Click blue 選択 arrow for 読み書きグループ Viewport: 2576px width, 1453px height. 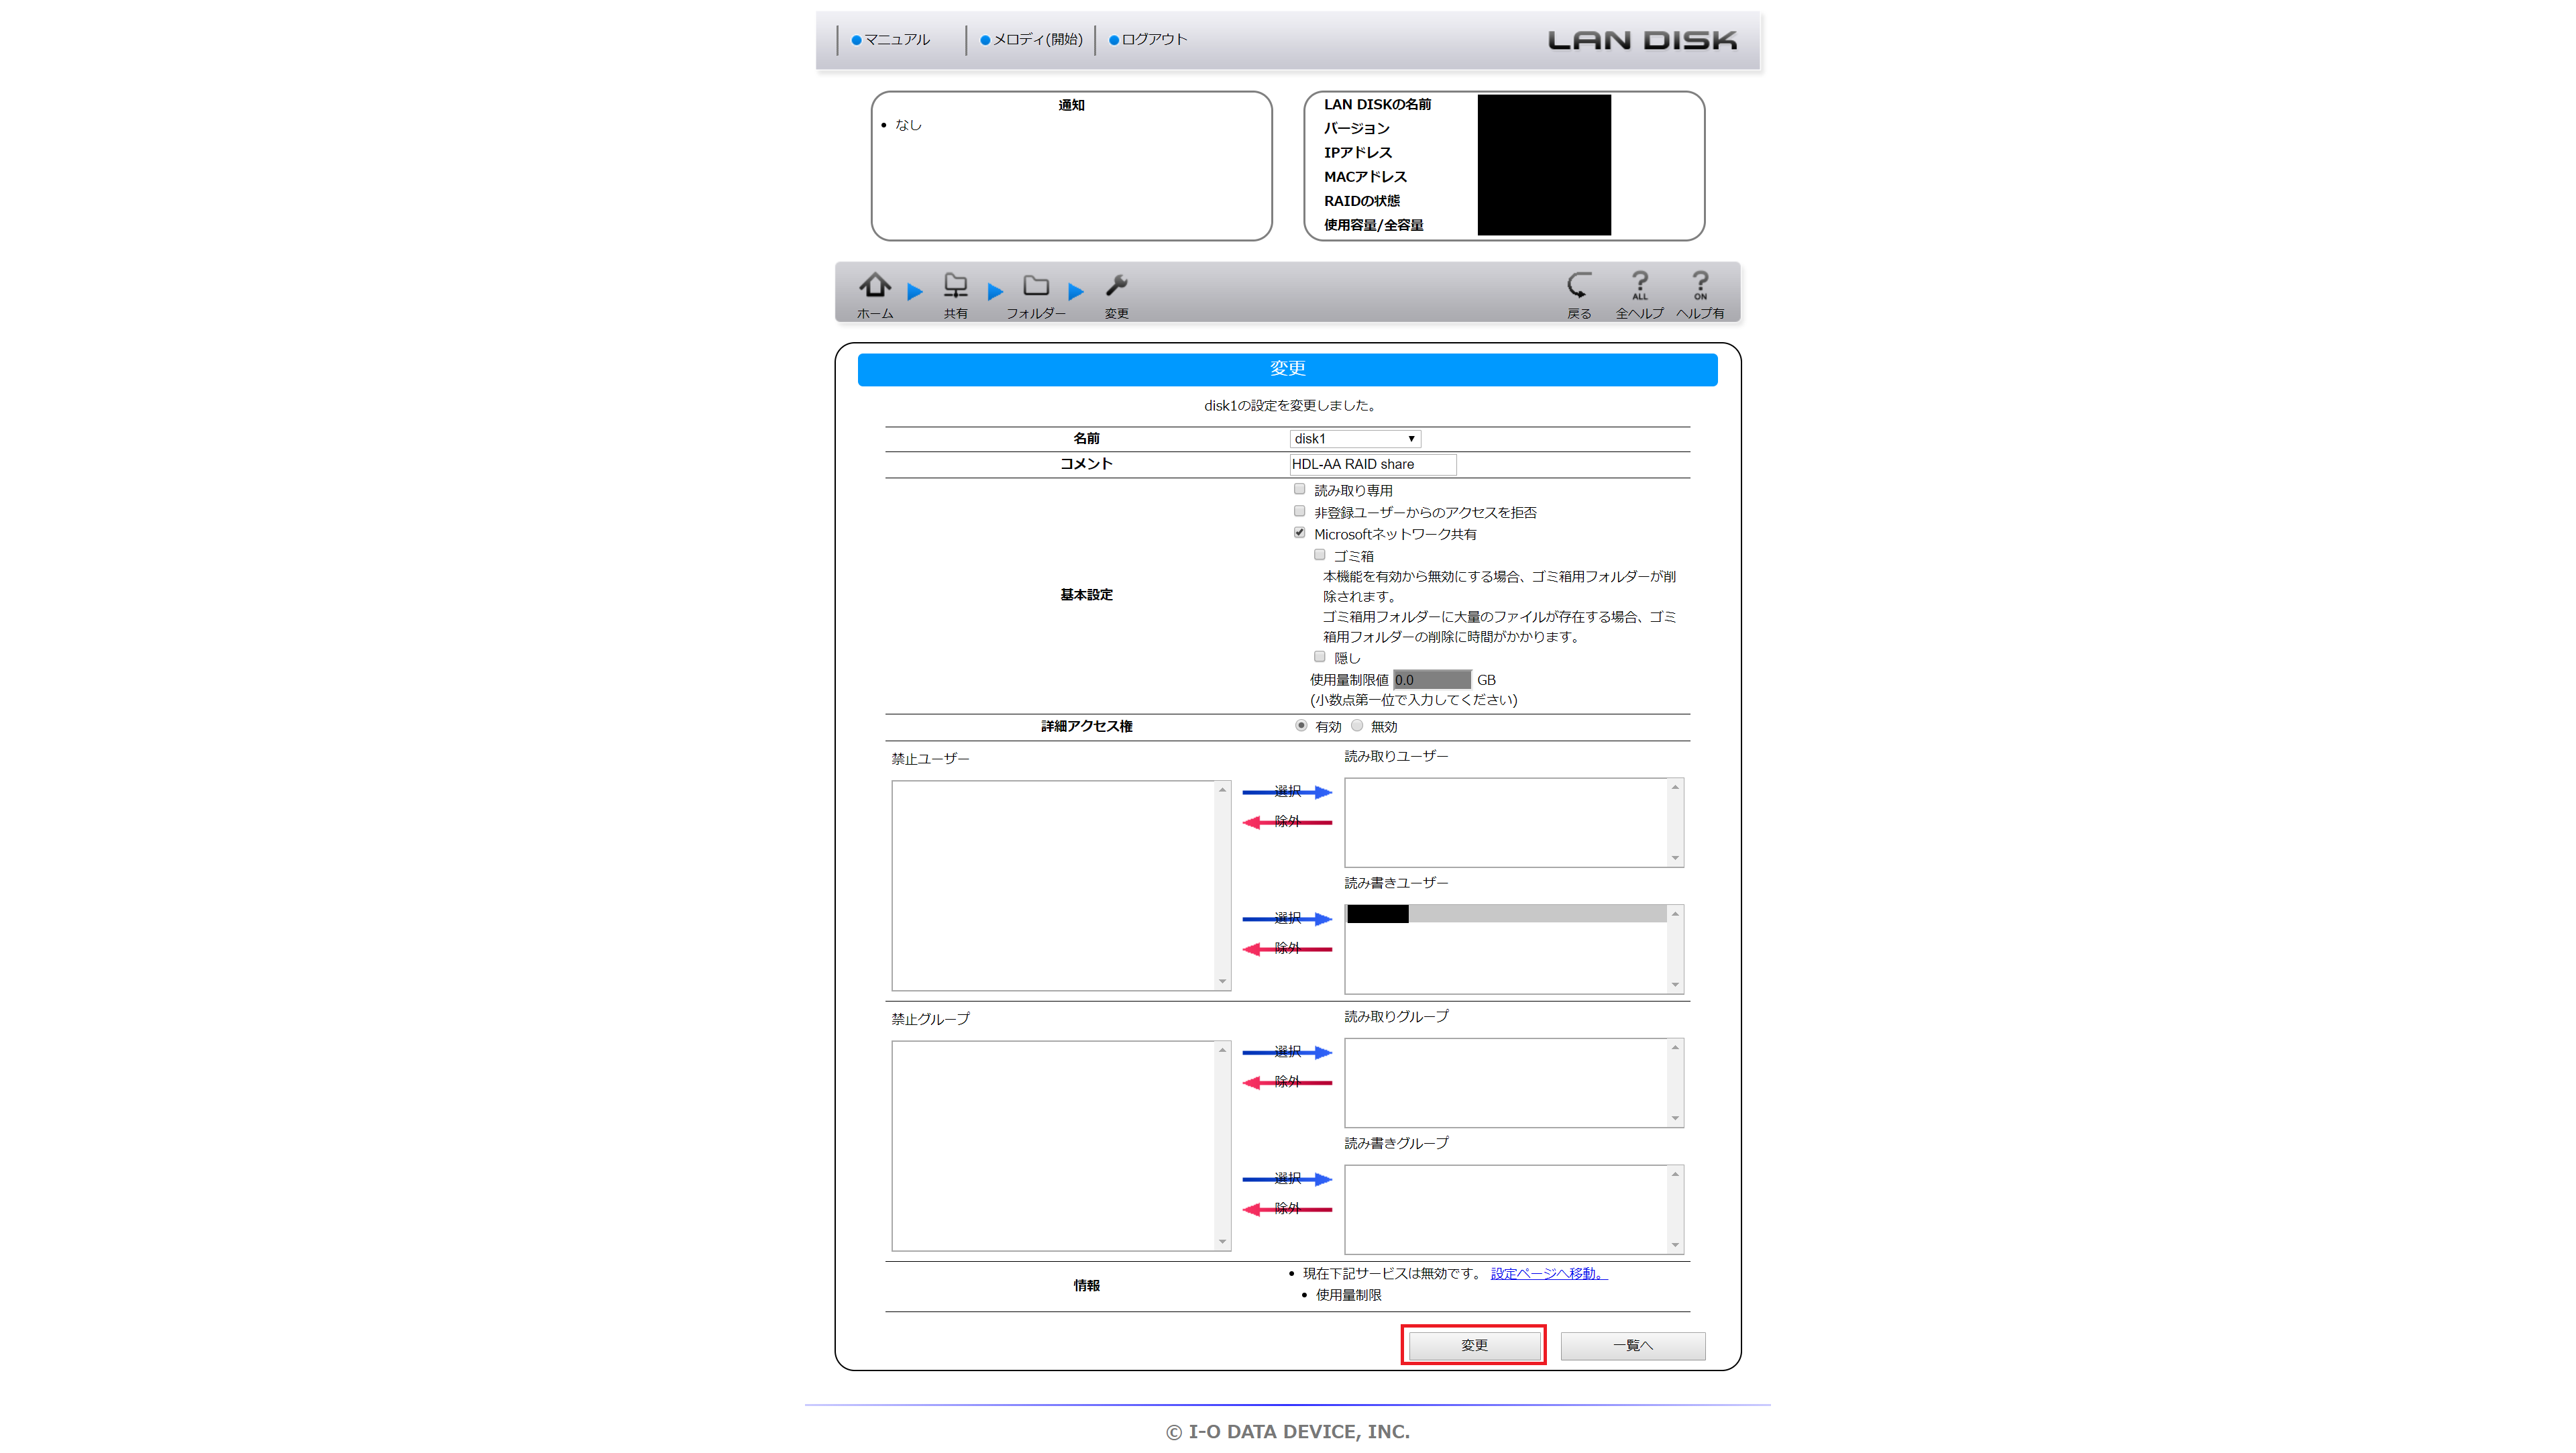(x=1287, y=1179)
